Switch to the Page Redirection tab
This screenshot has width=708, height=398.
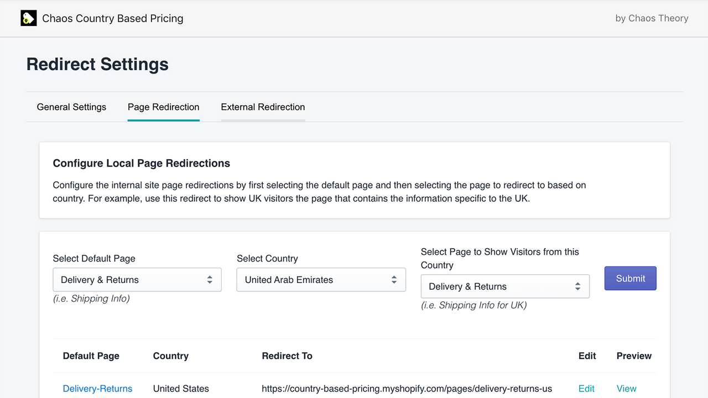(x=164, y=107)
